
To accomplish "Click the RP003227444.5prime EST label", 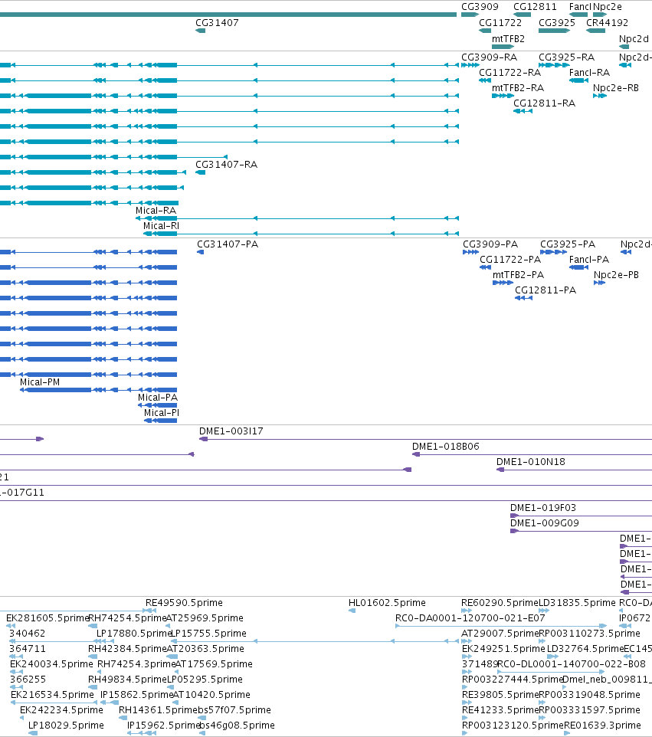I will 513,680.
